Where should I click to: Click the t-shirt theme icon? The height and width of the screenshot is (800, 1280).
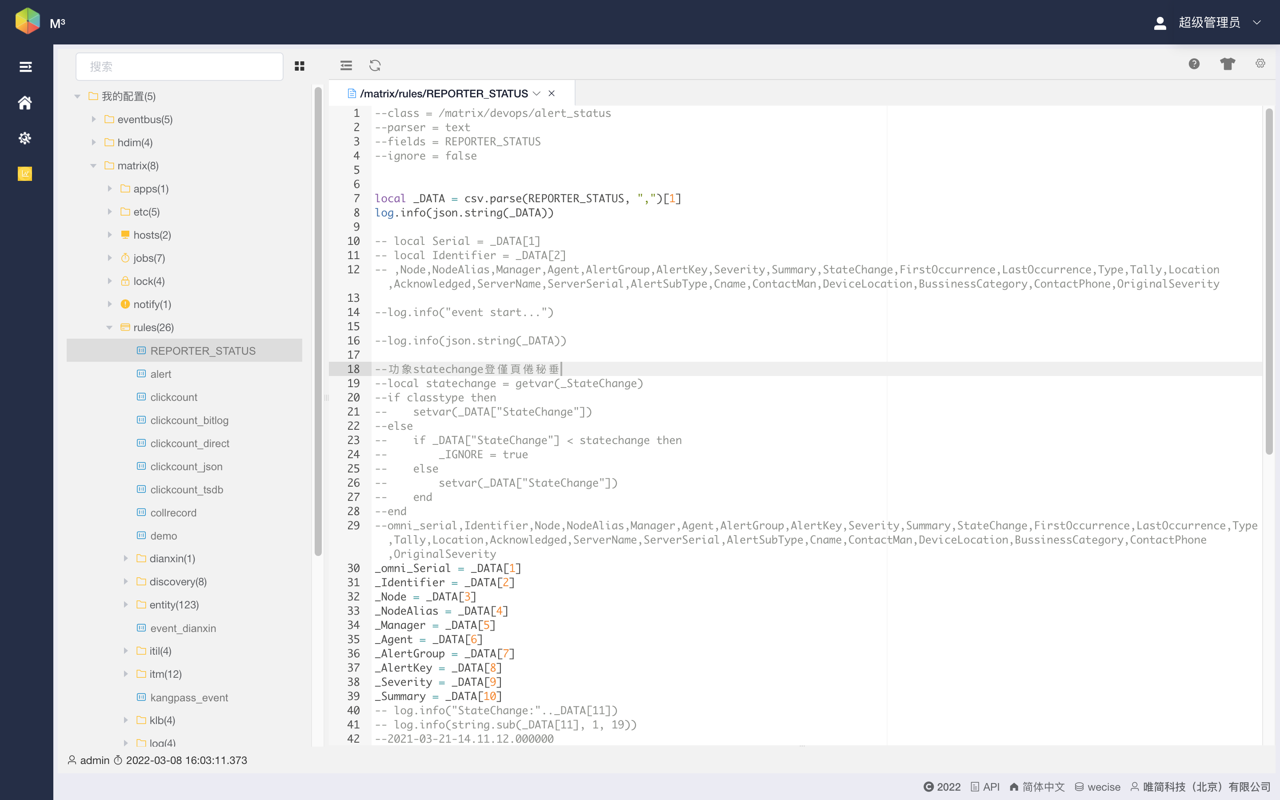tap(1227, 64)
